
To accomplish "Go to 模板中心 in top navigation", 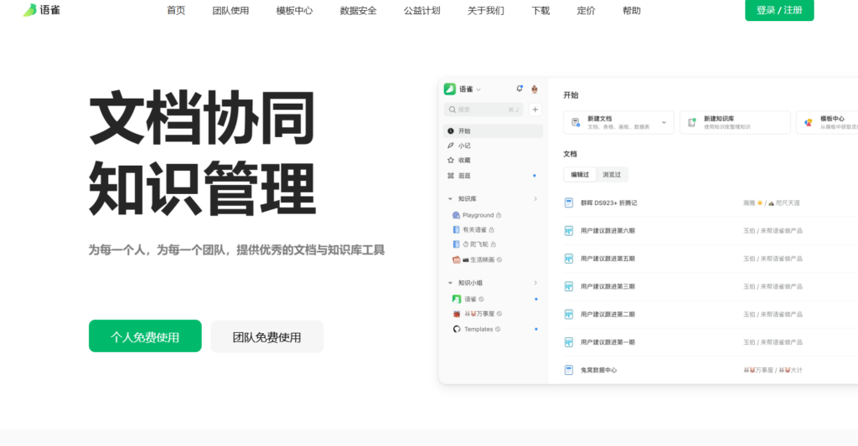I will pos(294,10).
